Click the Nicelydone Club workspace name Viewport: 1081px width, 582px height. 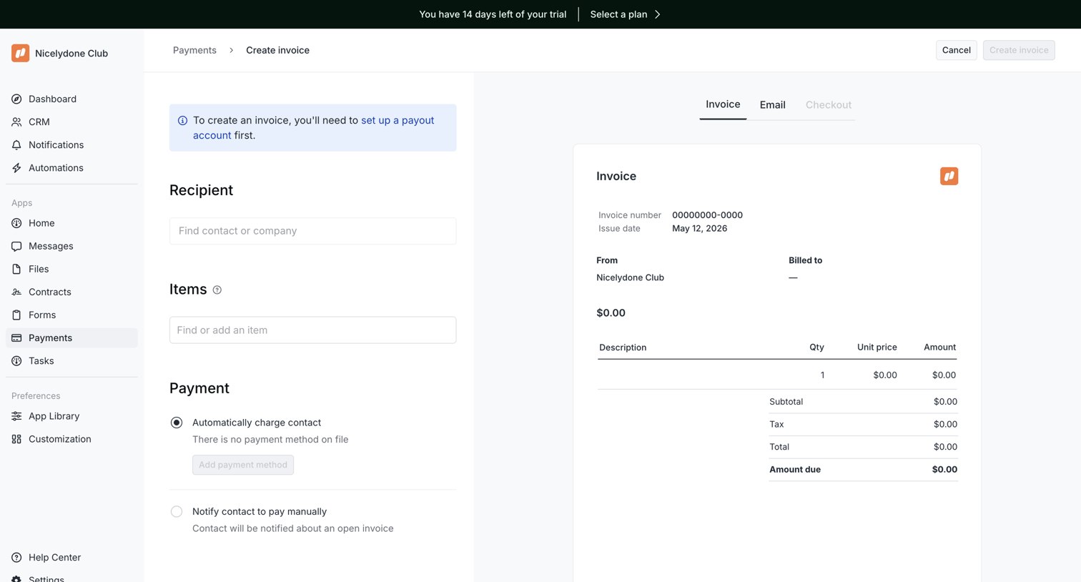[x=71, y=53]
